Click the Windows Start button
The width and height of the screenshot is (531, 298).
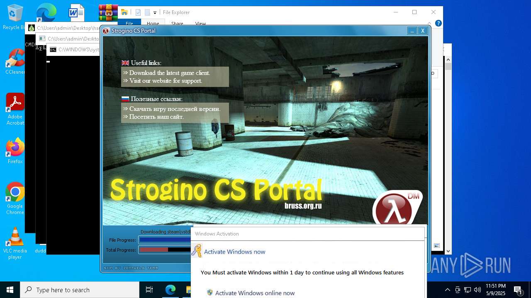coord(10,290)
